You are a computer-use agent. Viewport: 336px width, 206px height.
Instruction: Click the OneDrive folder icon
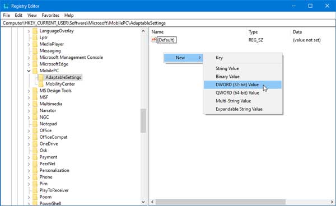point(35,144)
